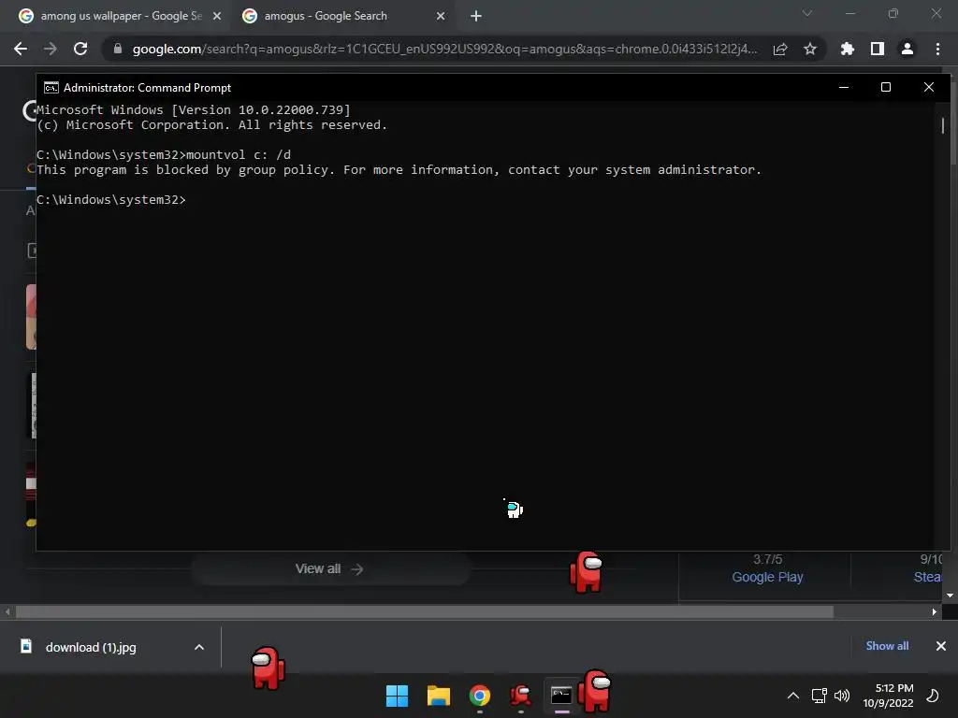The image size is (958, 718).
Task: Open the site information lock icon
Action: pyautogui.click(x=118, y=49)
